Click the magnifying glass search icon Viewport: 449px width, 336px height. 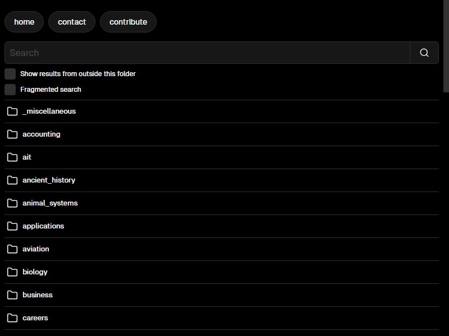(424, 53)
